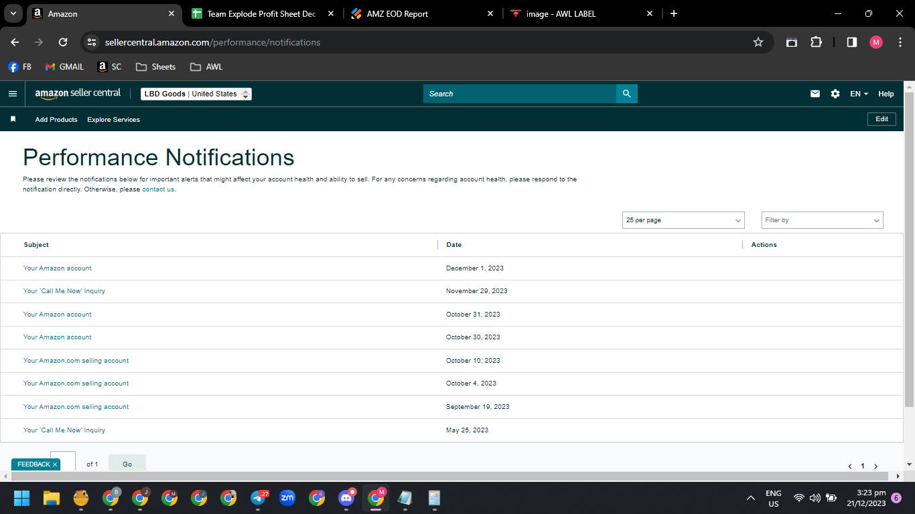The image size is (915, 514).
Task: Open September 19 Amazon.com selling account notification
Action: pos(76,407)
